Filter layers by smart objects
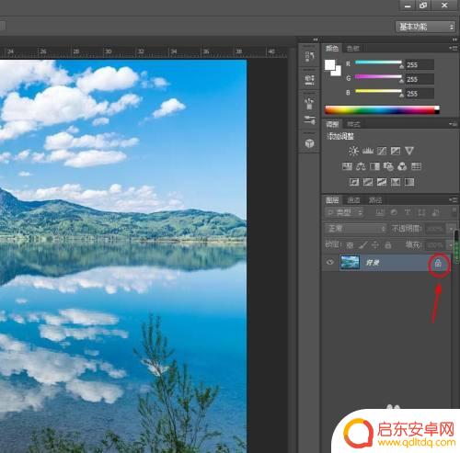The height and width of the screenshot is (453, 460). click(x=435, y=212)
